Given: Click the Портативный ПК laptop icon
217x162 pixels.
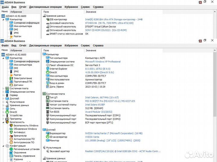Looking at the screenshot, I should pos(11,82).
